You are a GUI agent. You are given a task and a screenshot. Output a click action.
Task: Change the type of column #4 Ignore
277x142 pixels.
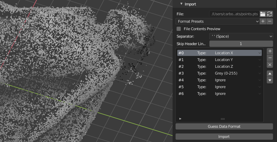(x=238, y=80)
